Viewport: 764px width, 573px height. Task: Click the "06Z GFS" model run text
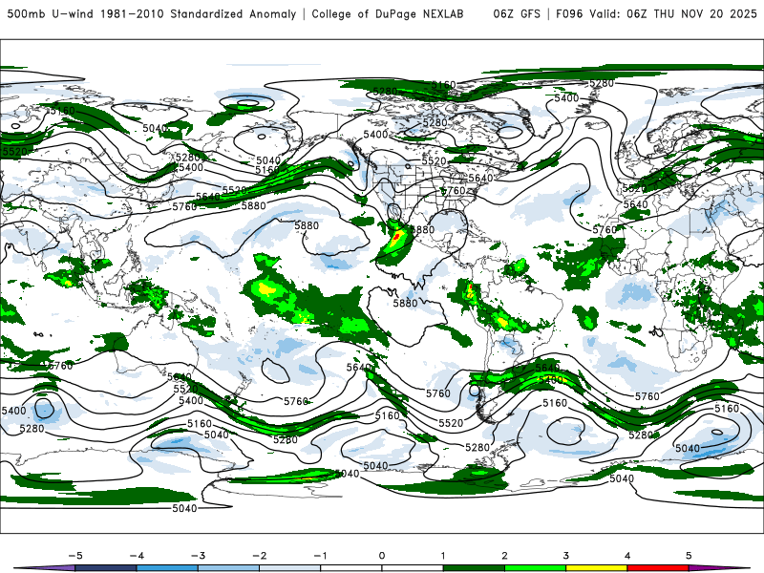coord(517,14)
